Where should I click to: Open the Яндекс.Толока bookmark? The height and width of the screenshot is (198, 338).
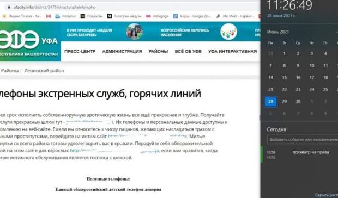click(22, 16)
